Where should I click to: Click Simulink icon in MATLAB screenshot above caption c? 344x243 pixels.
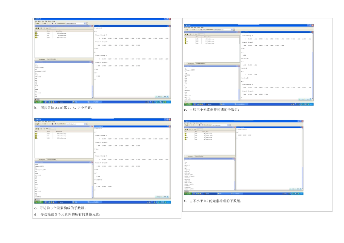[53, 124]
